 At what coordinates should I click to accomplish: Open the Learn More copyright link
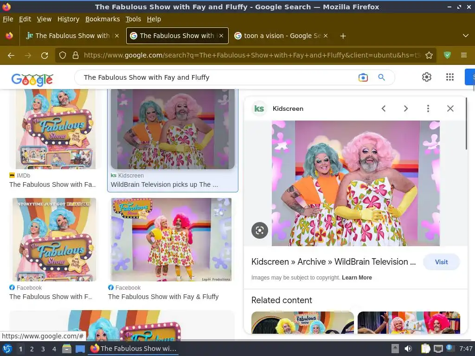tap(357, 278)
